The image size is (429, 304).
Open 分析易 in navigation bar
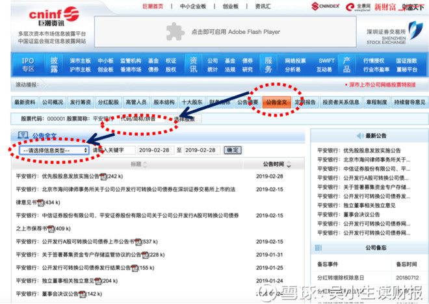click(292, 70)
